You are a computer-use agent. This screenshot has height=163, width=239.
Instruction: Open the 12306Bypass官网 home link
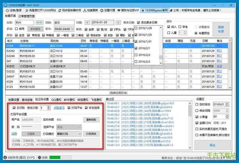pyautogui.click(x=155, y=10)
